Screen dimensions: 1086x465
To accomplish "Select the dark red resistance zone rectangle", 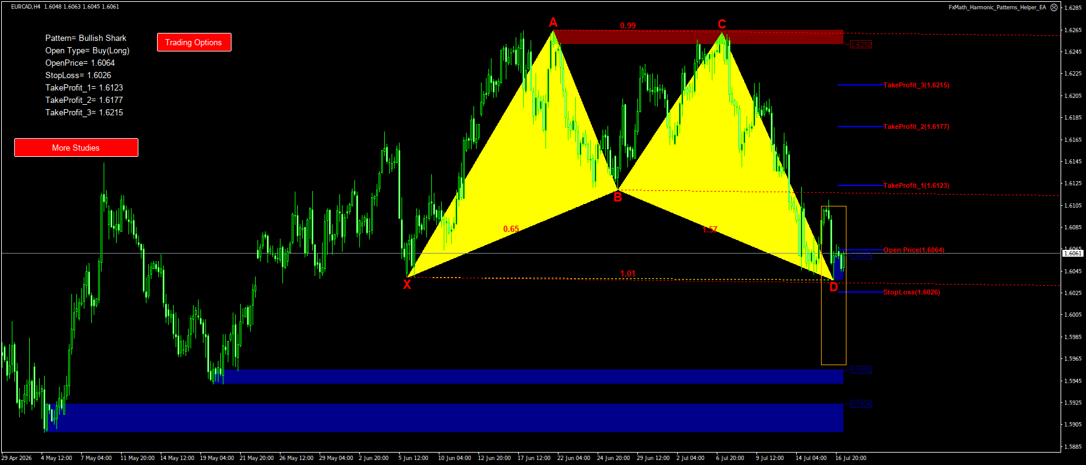I will click(699, 37).
